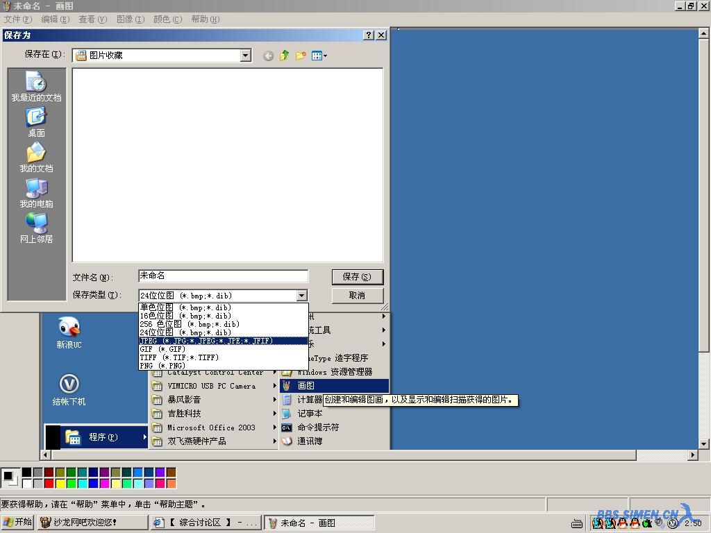The width and height of the screenshot is (711, 533).
Task: Click the 开始 Start button
Action: click(x=17, y=522)
